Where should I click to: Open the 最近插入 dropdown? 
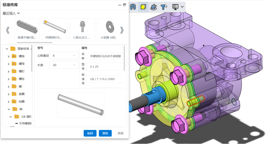tap(11, 13)
